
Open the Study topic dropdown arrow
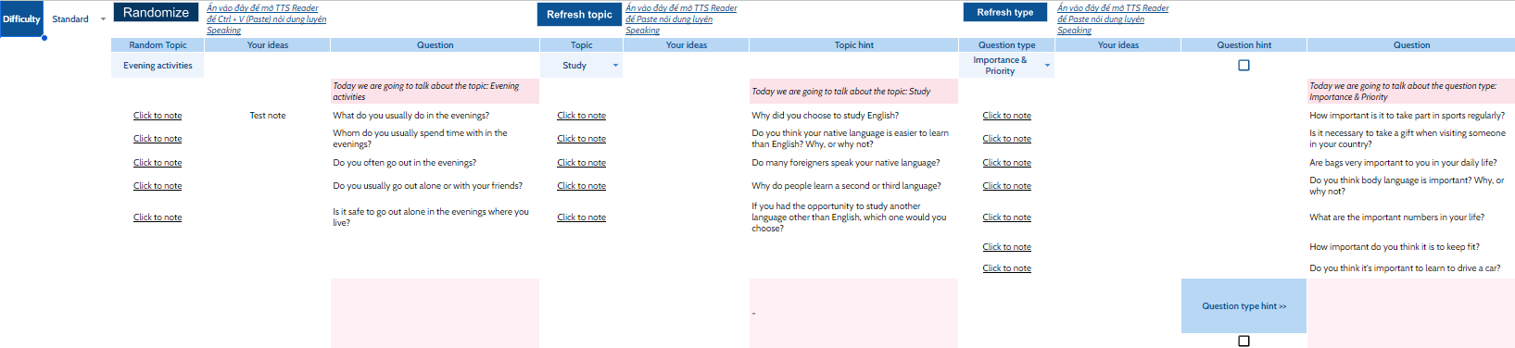coord(615,66)
